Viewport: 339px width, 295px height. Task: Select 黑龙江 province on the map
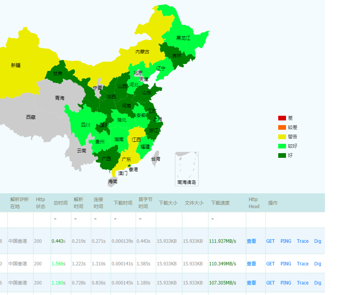click(x=184, y=38)
